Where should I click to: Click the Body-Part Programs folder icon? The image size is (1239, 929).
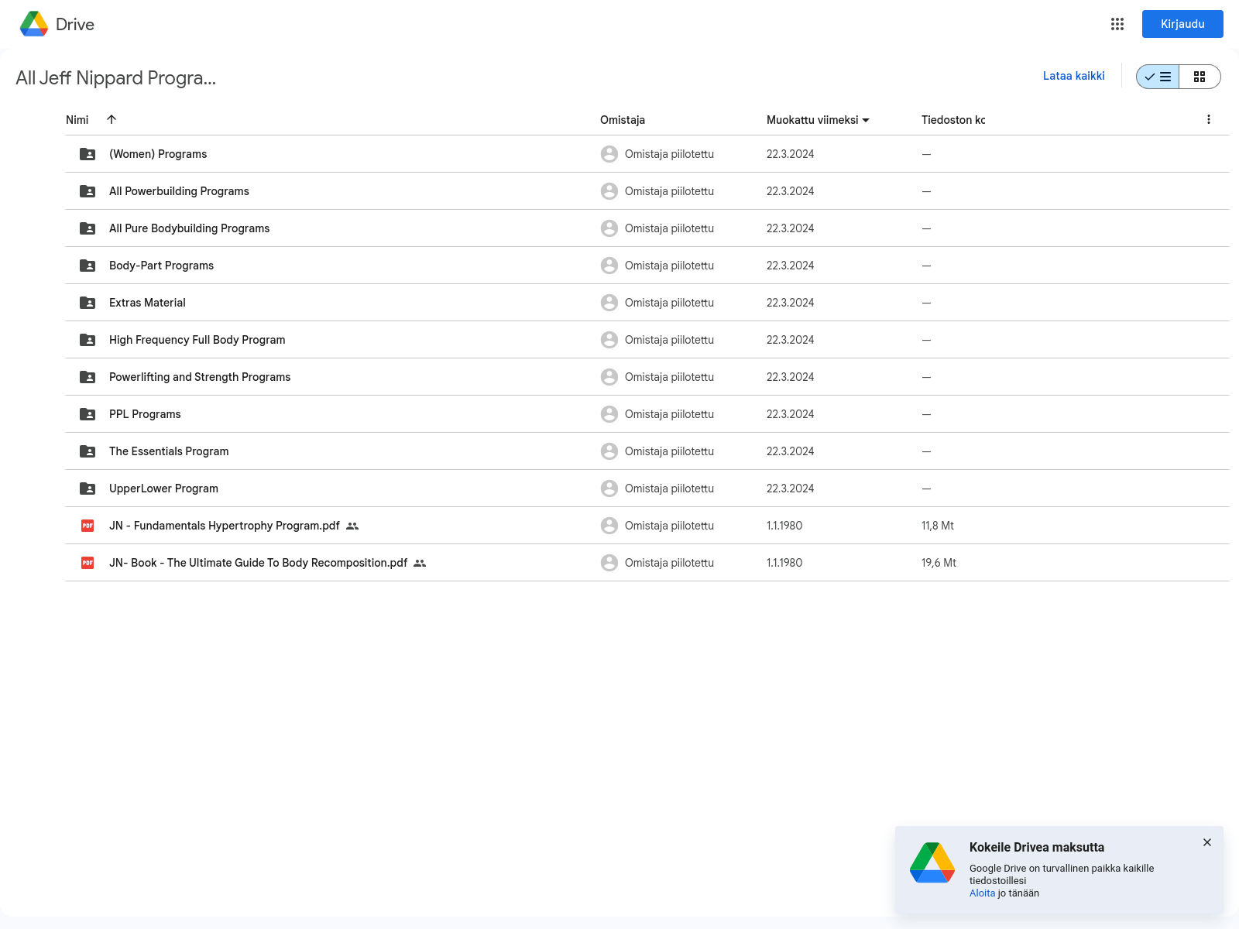pos(88,266)
